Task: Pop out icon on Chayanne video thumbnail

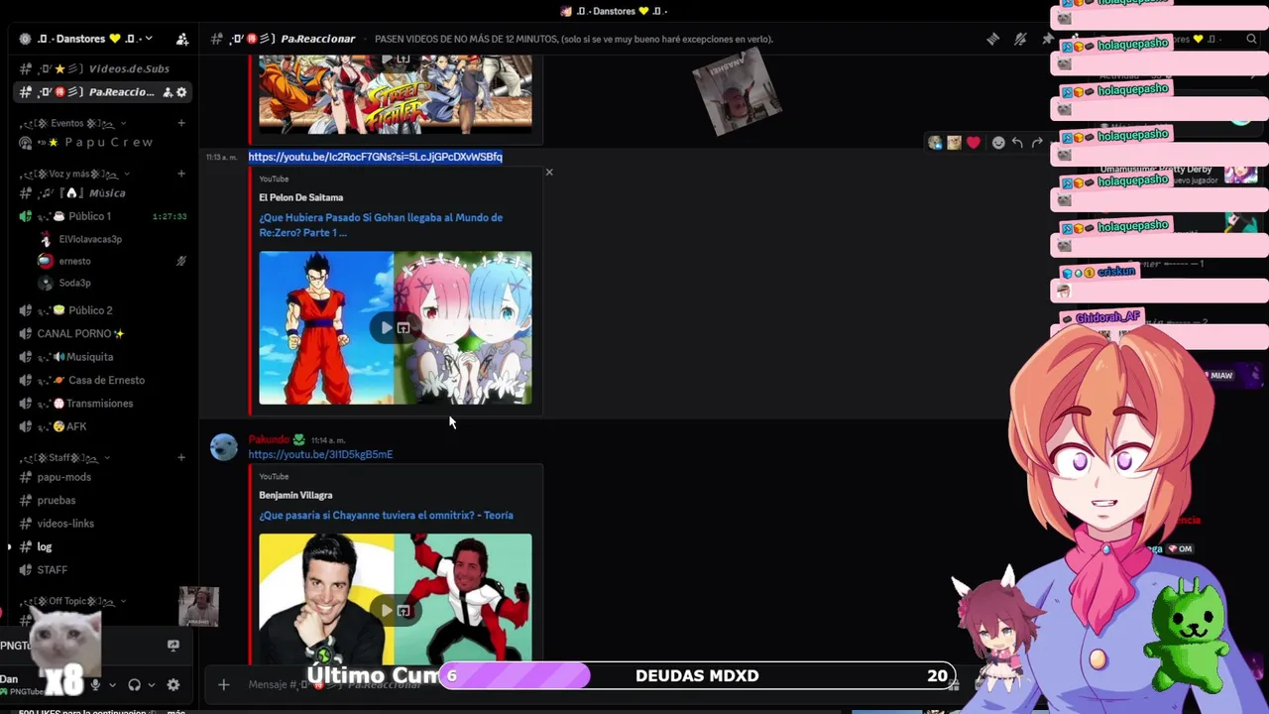Action: point(404,611)
